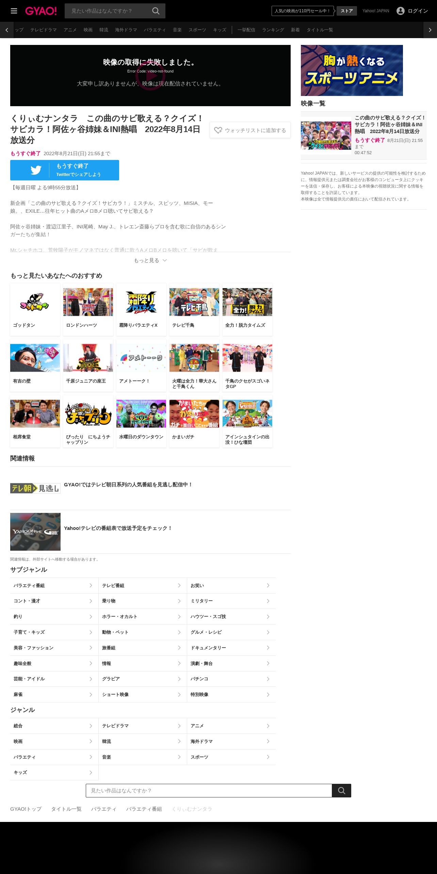Open the 全力！脱力タイムズ recommendation
Viewport: 437px width, 874px height.
pos(247,310)
